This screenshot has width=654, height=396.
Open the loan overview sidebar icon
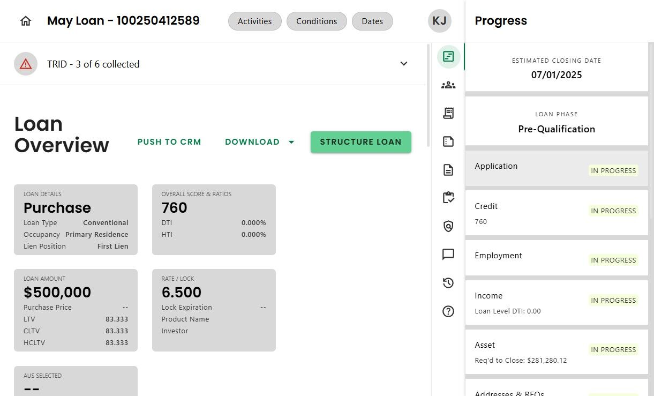click(448, 56)
